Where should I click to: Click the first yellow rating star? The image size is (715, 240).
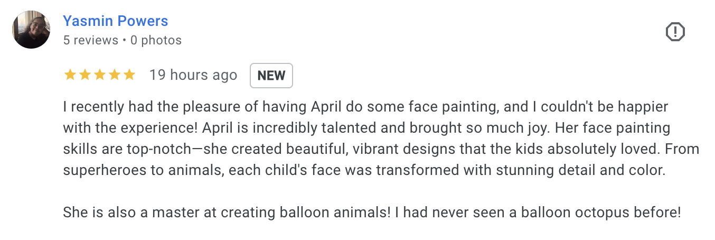[x=70, y=75]
